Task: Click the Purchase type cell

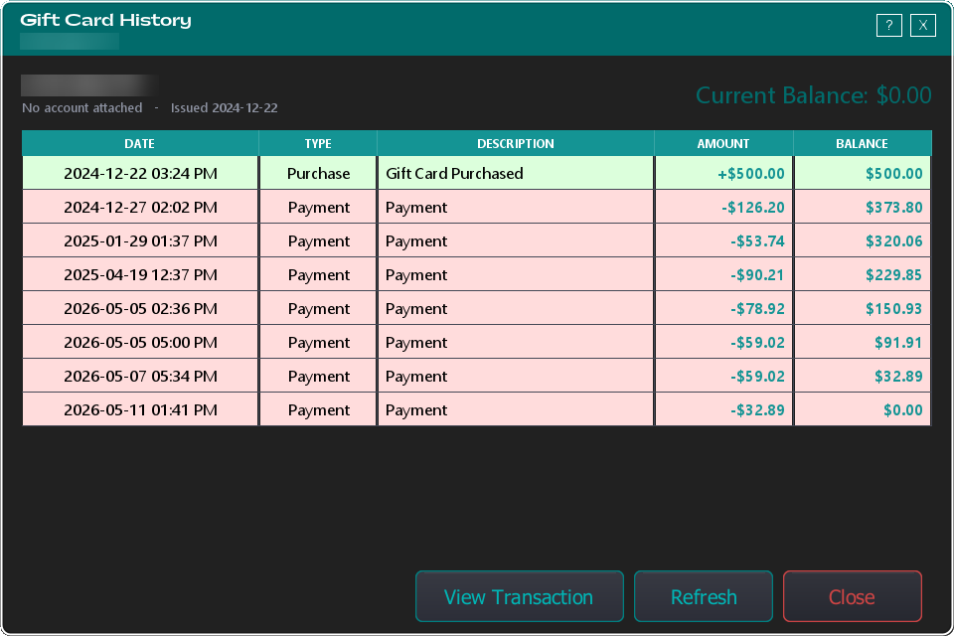Action: [x=318, y=174]
